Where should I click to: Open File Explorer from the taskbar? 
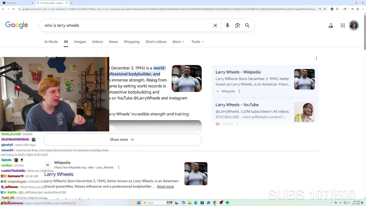point(190,203)
